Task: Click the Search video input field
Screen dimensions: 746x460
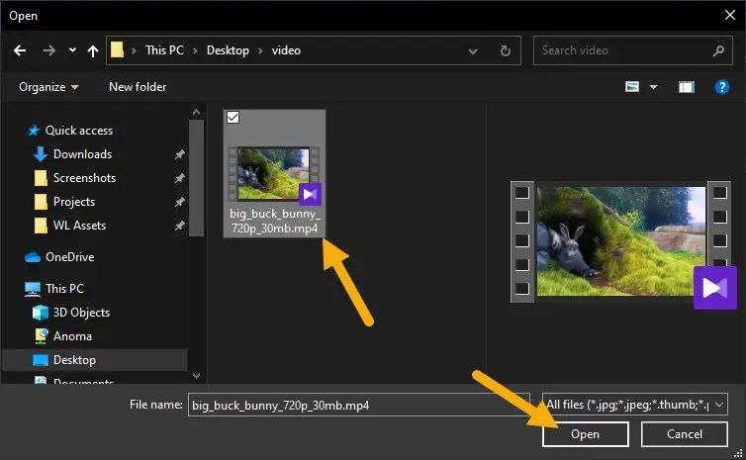Action: (633, 50)
